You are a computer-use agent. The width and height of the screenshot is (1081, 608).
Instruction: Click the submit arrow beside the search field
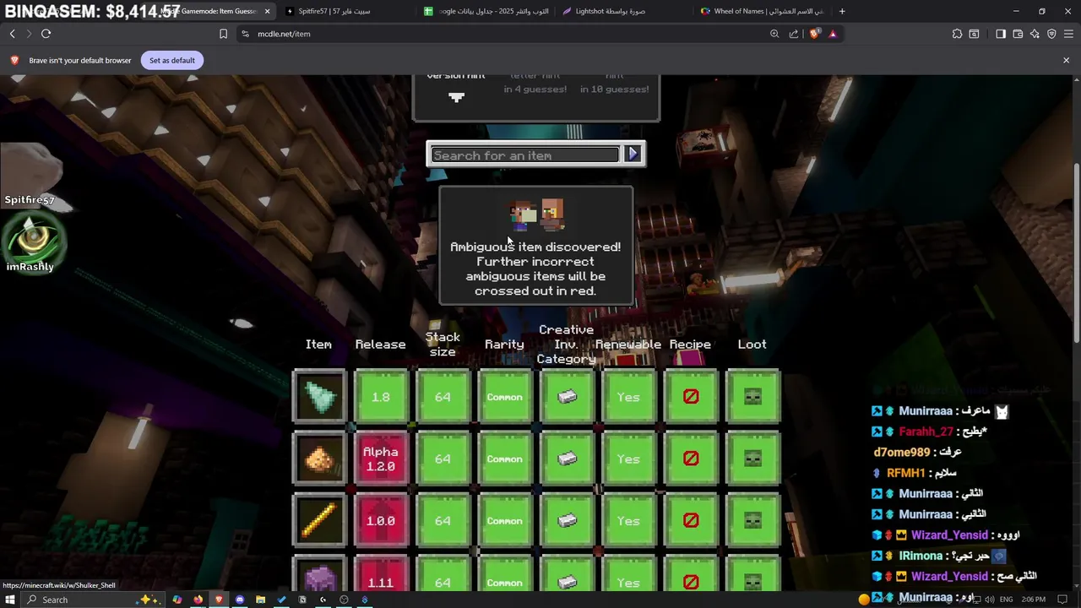click(633, 154)
